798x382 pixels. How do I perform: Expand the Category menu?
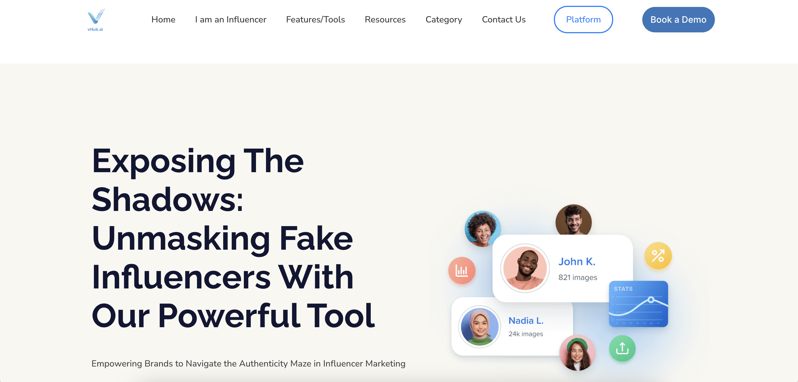[444, 19]
